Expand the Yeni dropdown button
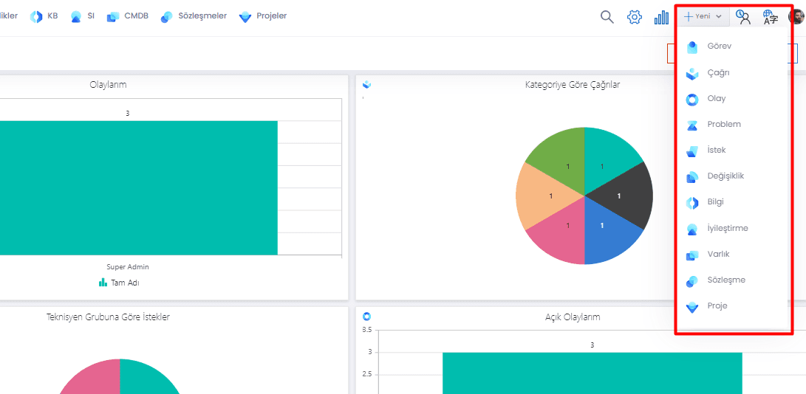 pyautogui.click(x=703, y=16)
